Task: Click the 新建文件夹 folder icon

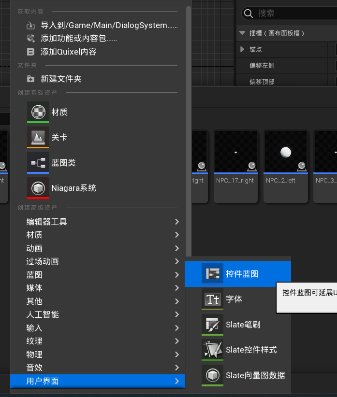Action: [x=30, y=79]
